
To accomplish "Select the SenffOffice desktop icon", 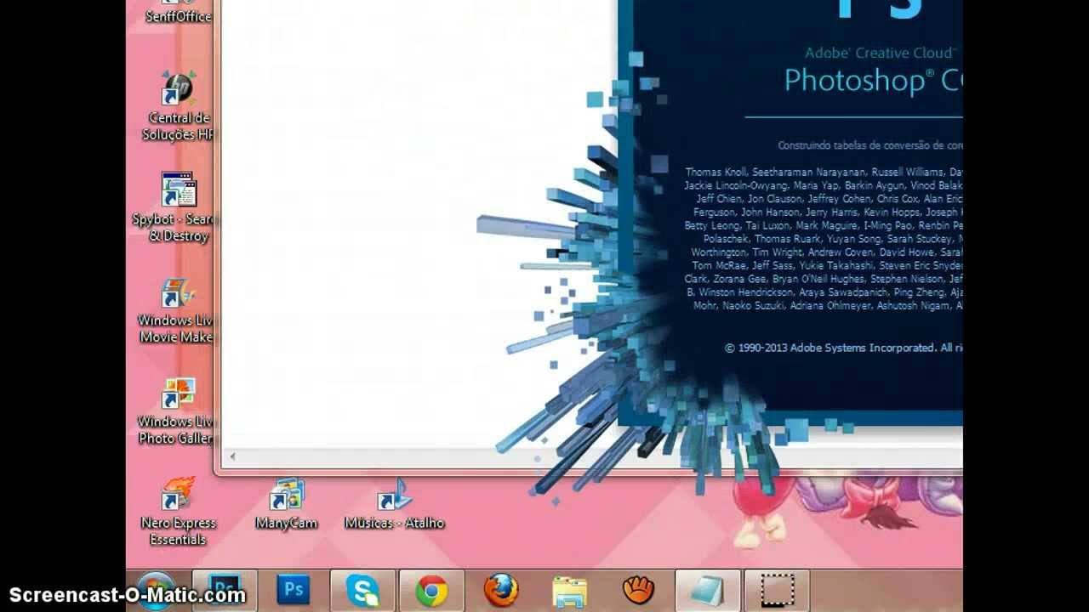I will 178,12.
